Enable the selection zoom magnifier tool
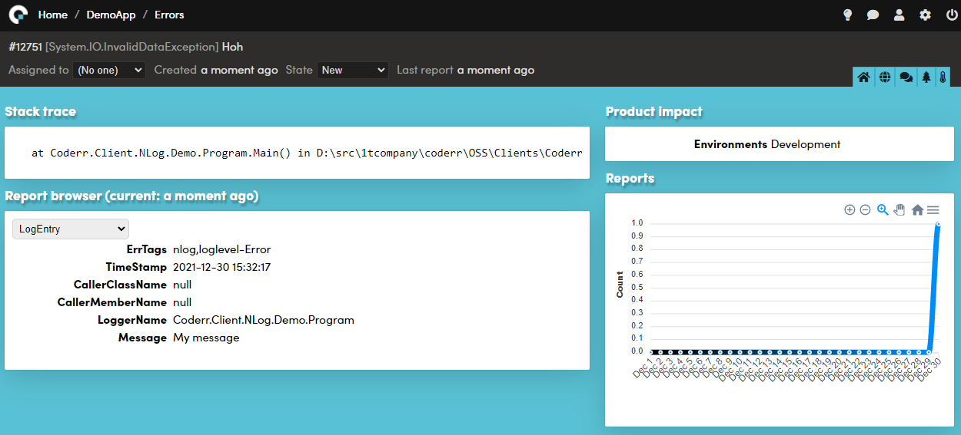Screen dimensions: 961x435 pyautogui.click(x=883, y=209)
